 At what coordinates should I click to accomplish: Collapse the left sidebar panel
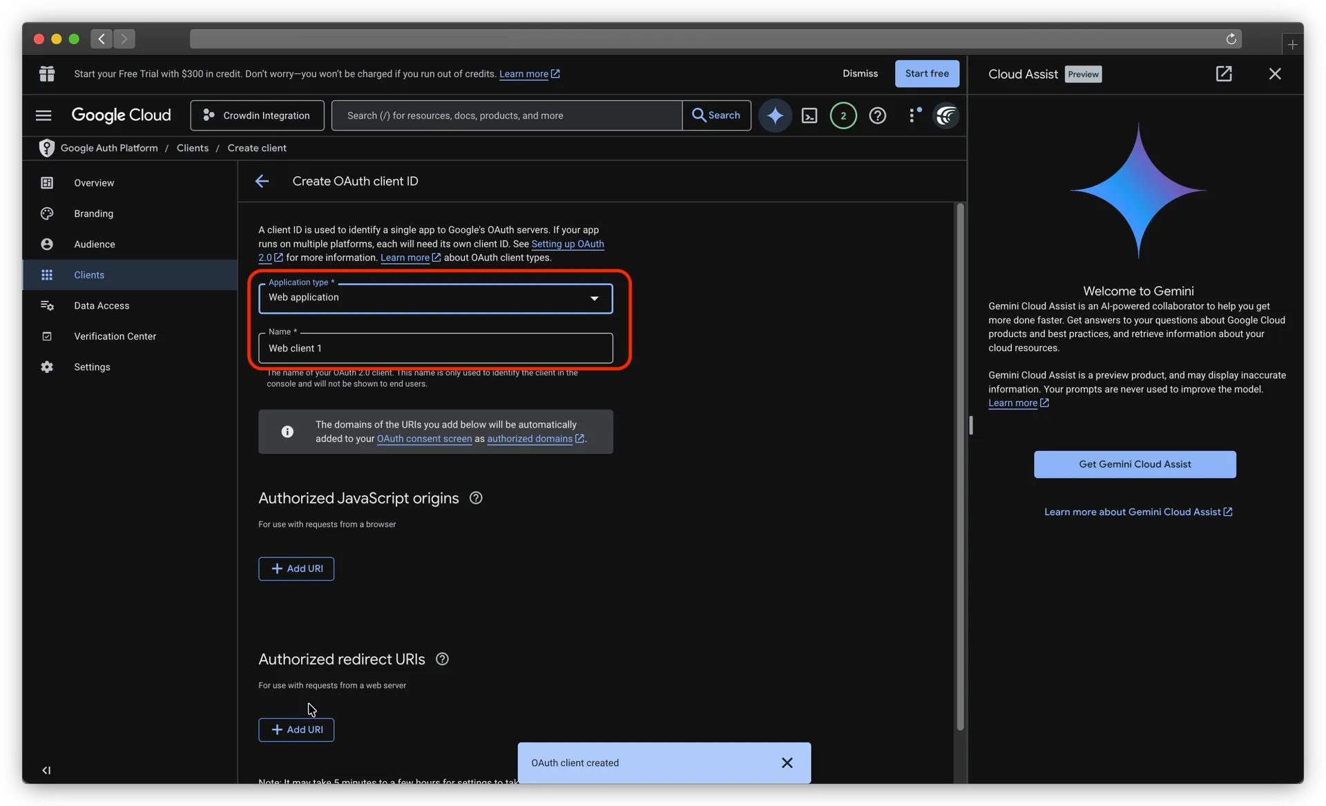(46, 770)
